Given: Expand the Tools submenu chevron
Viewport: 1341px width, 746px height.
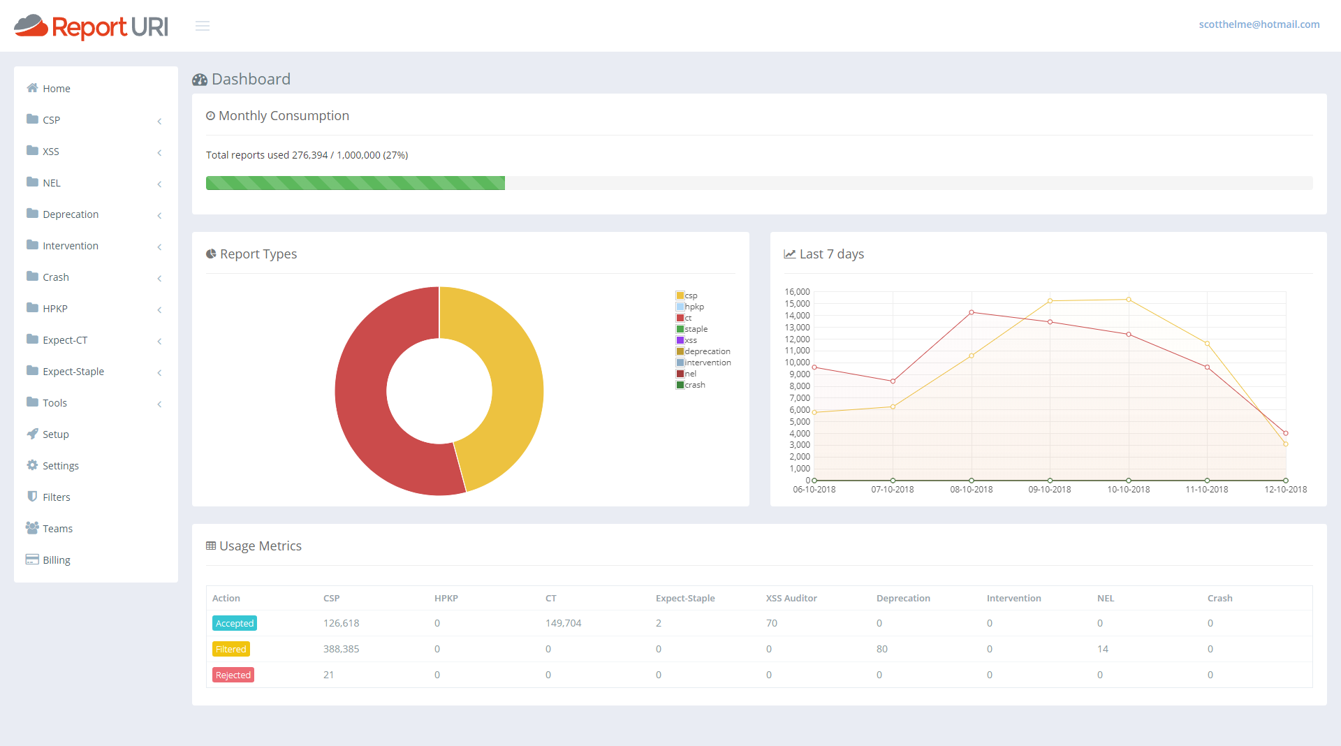Looking at the screenshot, I should (159, 404).
